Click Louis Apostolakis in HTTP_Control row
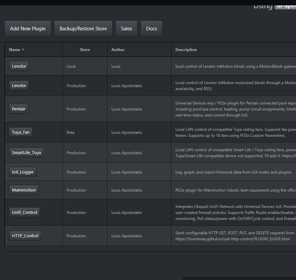 [127, 236]
